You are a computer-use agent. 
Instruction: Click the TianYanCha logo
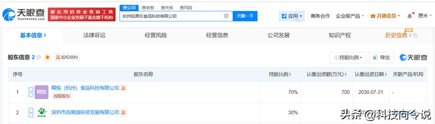point(23,14)
